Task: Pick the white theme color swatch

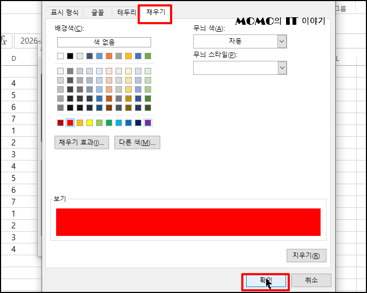Action: click(60, 56)
